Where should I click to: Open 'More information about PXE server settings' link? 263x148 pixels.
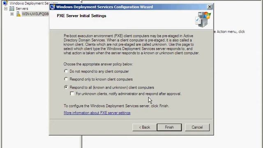click(97, 113)
